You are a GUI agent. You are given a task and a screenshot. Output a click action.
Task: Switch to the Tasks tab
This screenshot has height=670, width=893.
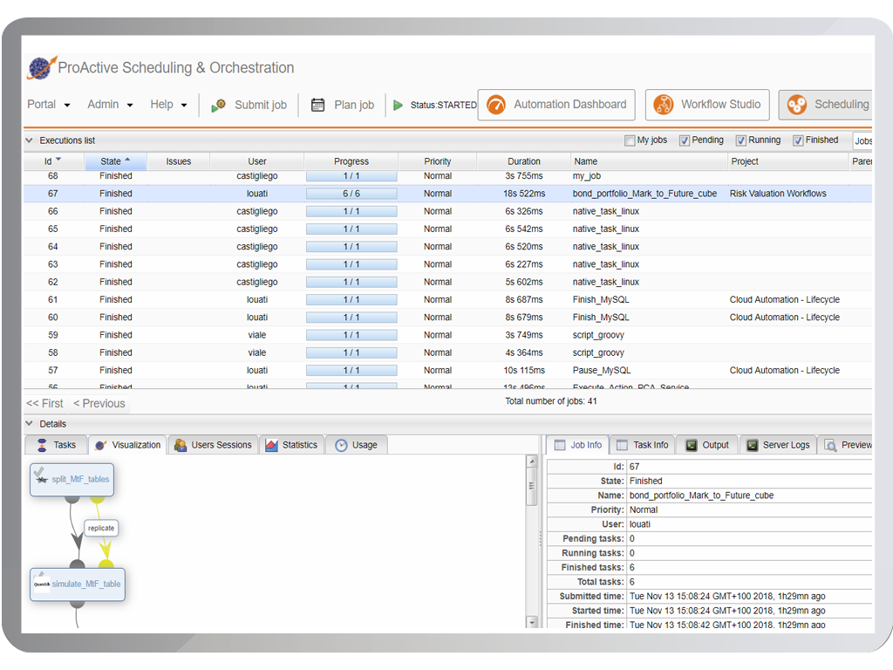pos(56,445)
